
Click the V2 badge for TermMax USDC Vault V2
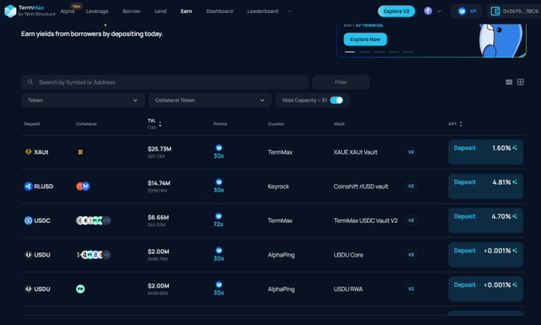[x=410, y=221]
